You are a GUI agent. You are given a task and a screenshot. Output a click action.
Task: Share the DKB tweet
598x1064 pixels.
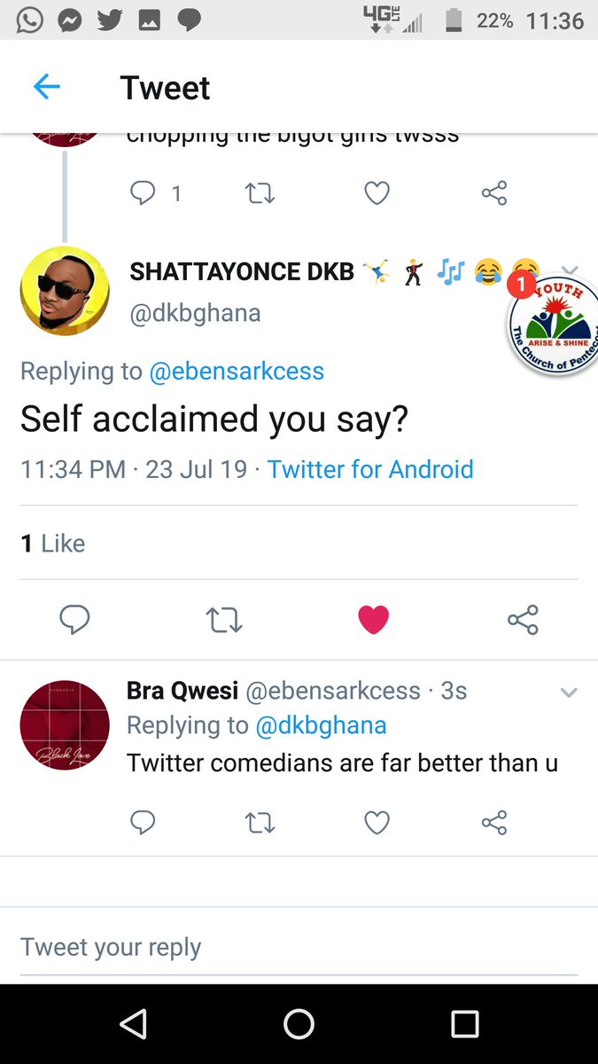click(x=523, y=620)
